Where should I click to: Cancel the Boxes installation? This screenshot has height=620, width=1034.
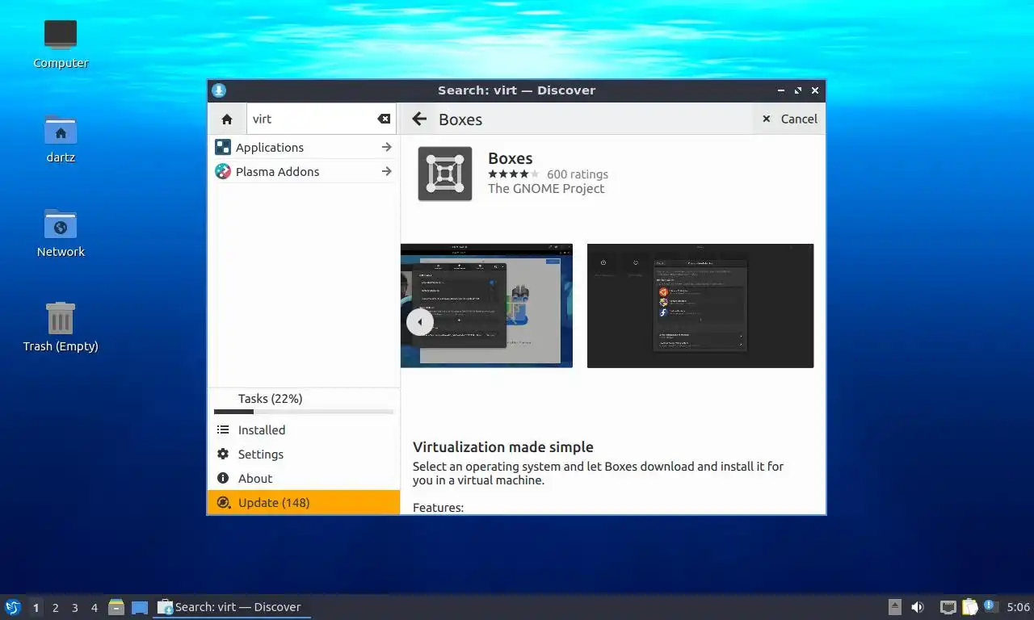pos(789,119)
